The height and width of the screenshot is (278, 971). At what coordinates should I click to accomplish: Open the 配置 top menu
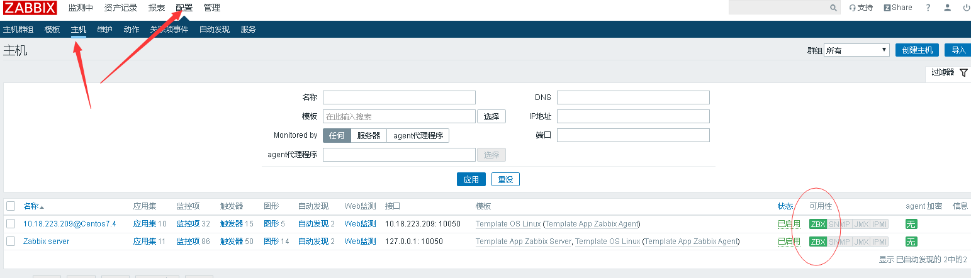(x=184, y=8)
